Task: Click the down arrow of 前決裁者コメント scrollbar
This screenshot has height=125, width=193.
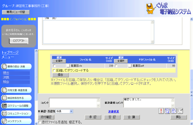Action: (173, 106)
